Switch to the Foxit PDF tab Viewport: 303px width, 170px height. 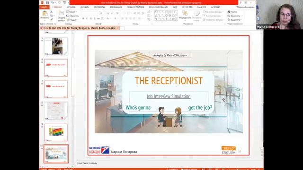(x=202, y=7)
